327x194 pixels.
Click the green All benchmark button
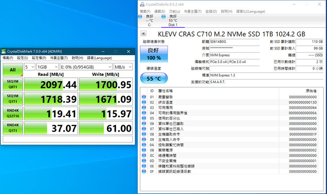pos(12,70)
